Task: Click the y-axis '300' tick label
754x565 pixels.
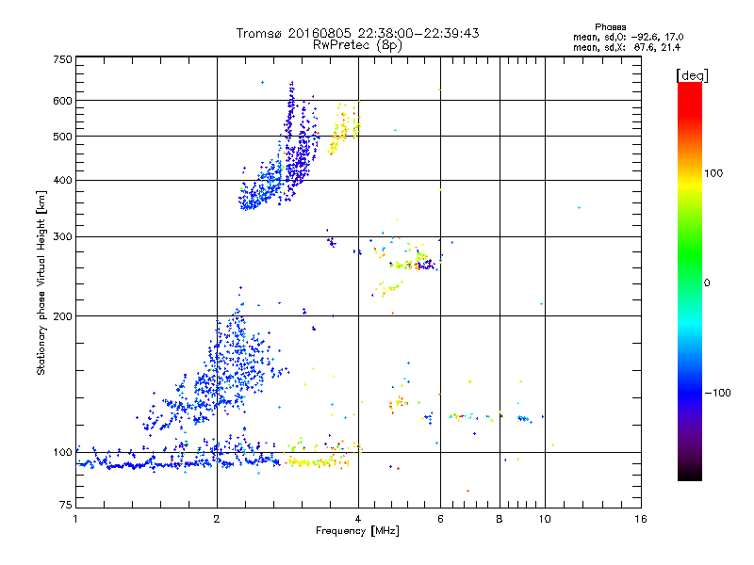Action: coord(62,236)
